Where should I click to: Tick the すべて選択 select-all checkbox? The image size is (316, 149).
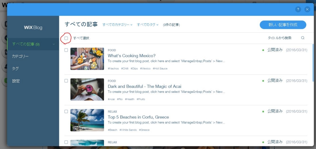tap(66, 38)
